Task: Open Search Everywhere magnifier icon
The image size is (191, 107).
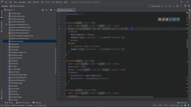Action: [x=189, y=6]
